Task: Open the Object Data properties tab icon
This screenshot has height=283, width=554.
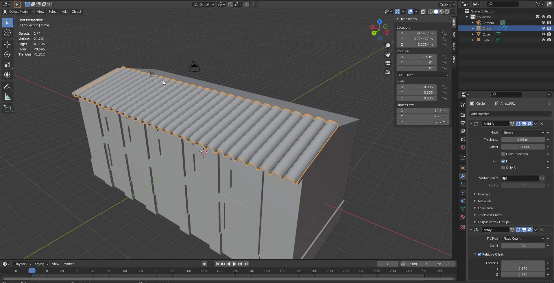Action: coord(463,209)
